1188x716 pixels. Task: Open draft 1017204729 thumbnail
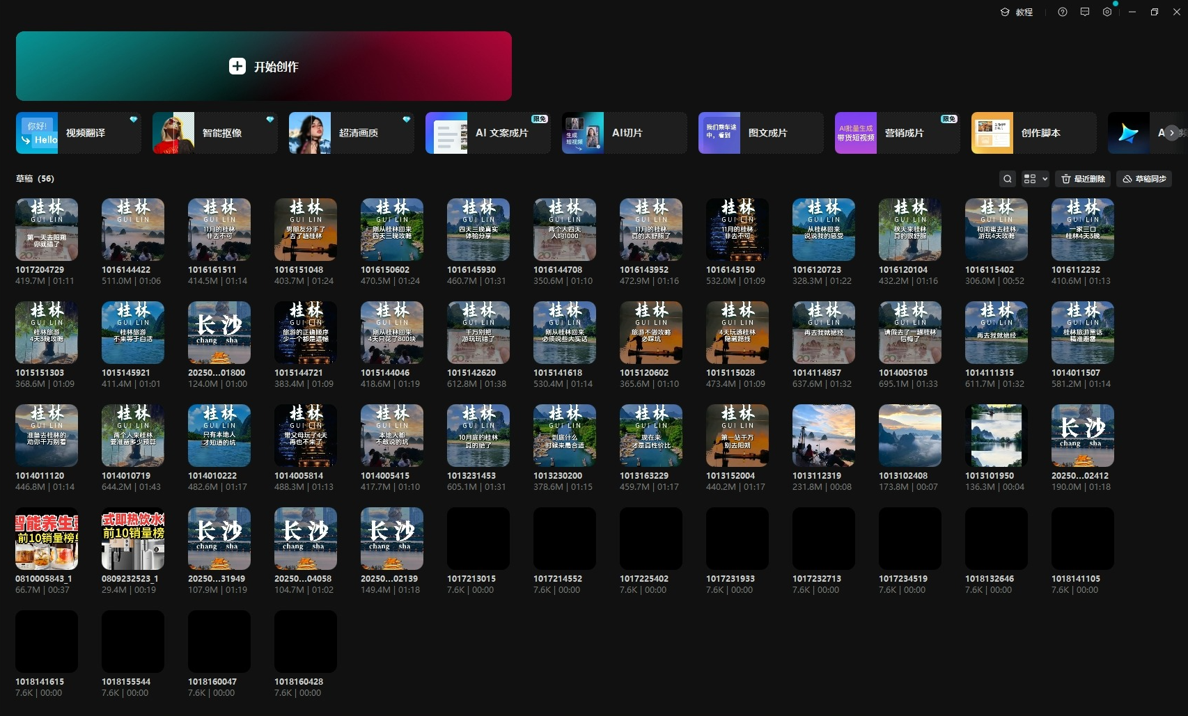tap(47, 230)
